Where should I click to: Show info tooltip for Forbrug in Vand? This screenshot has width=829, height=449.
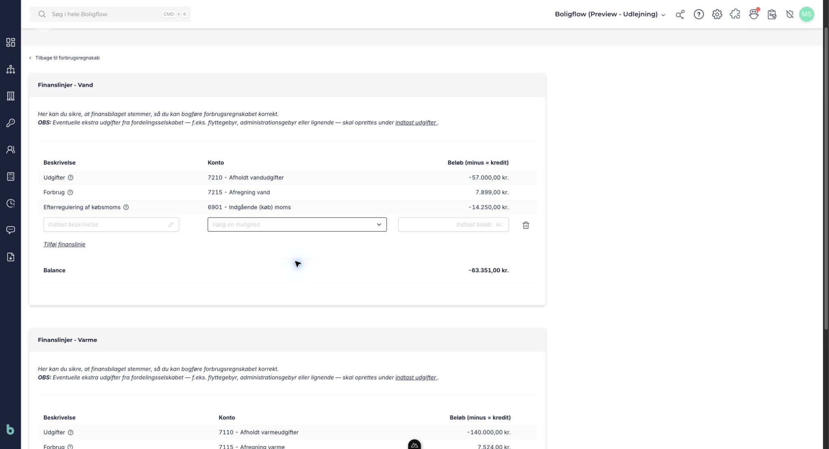[70, 192]
